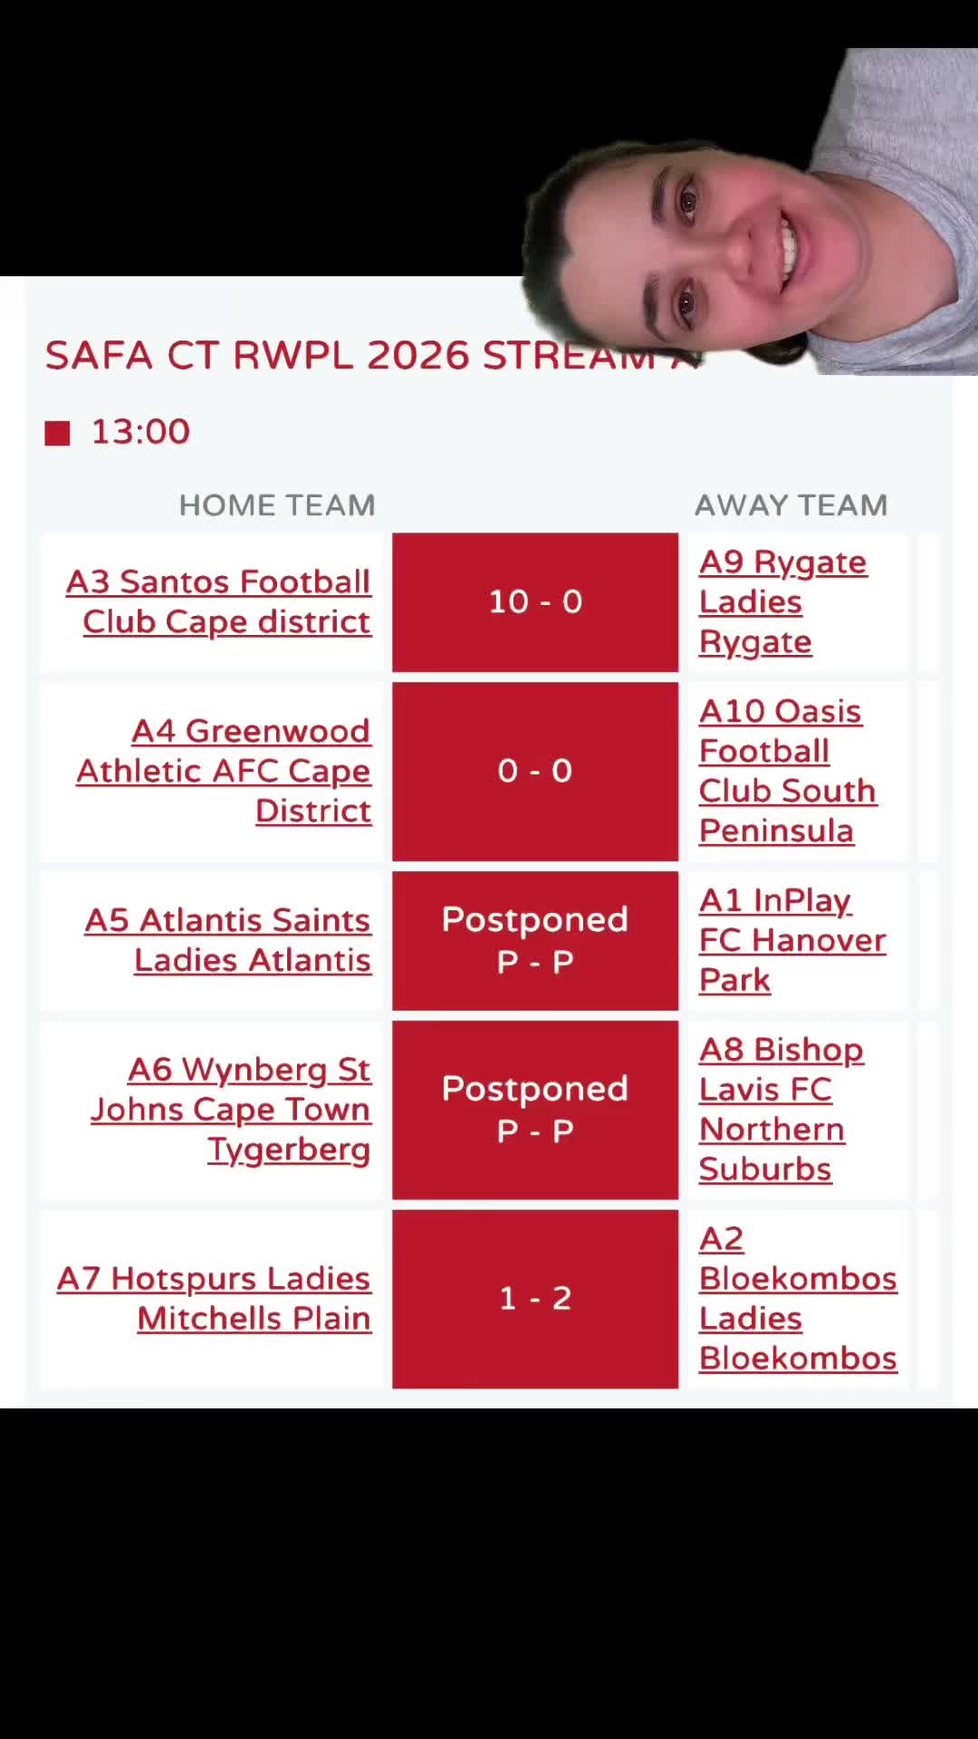
Task: Select the Atlantis Saints Postponed P - P box
Action: click(535, 940)
